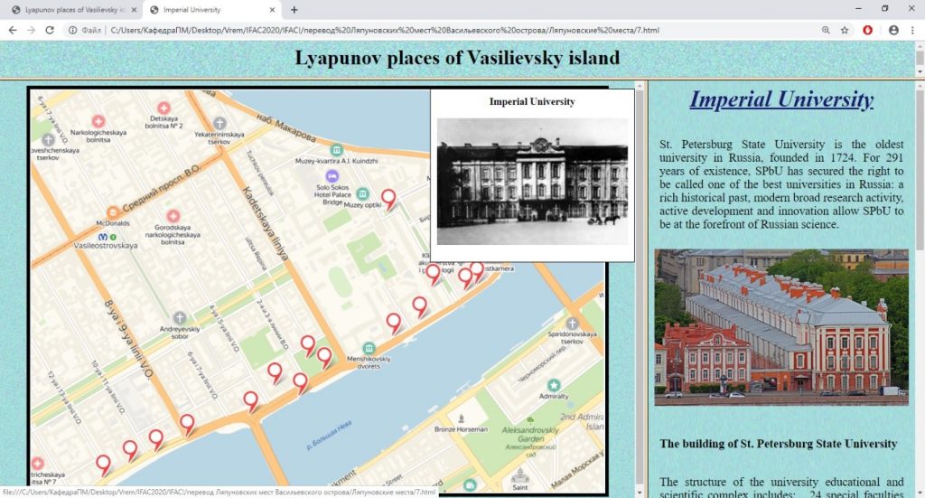Click the Andreyevskiy sobor church icon

point(180,318)
